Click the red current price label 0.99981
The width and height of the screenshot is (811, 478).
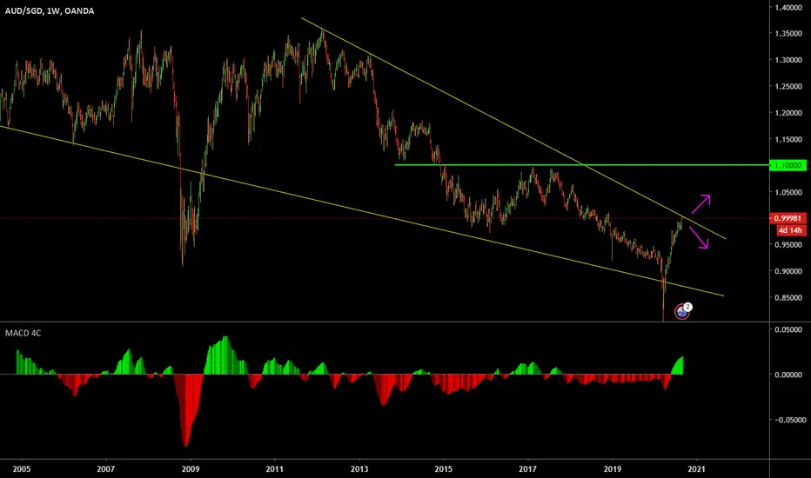click(x=788, y=218)
